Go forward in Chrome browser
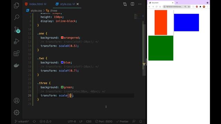The height and width of the screenshot is (124, 221). click(153, 7)
